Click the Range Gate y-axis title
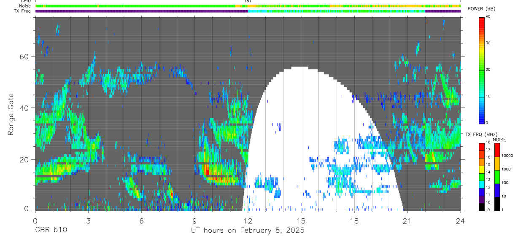This screenshot has height=239, width=518. coord(11,114)
